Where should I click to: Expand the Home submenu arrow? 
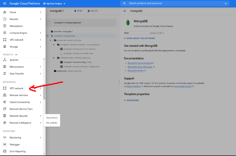tap(41, 12)
